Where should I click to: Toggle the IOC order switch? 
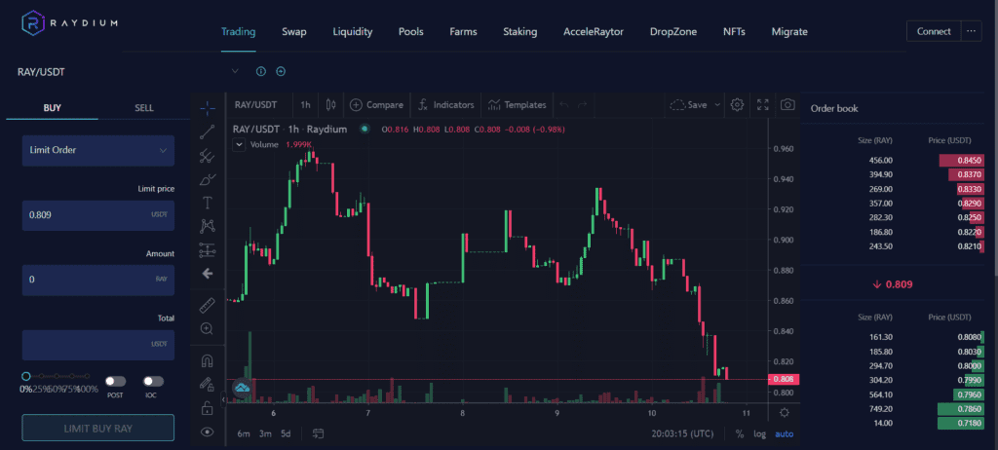point(153,382)
